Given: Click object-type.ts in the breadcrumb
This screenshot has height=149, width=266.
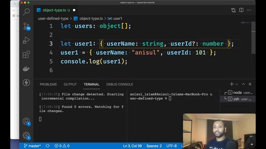Looking at the screenshot, I should point(91,18).
